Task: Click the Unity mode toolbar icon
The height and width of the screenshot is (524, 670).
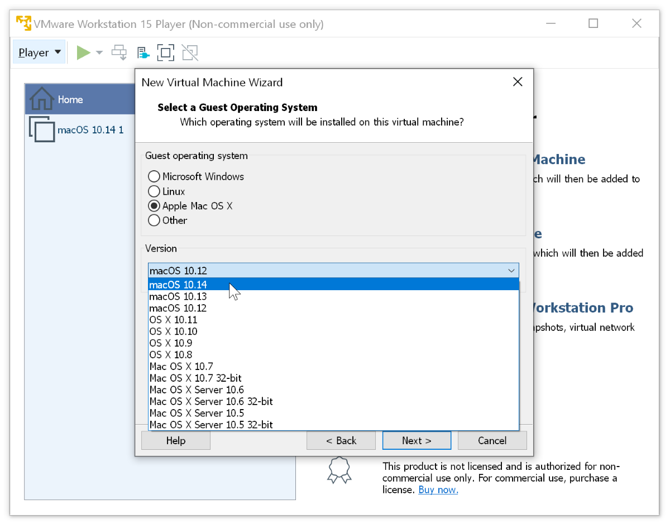Action: point(190,53)
